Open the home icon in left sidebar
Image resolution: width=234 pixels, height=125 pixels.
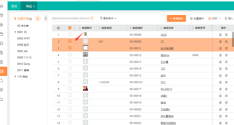[1, 6]
